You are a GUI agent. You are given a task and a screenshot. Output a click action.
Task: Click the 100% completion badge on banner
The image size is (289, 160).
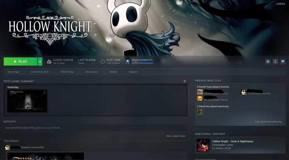coord(280,4)
